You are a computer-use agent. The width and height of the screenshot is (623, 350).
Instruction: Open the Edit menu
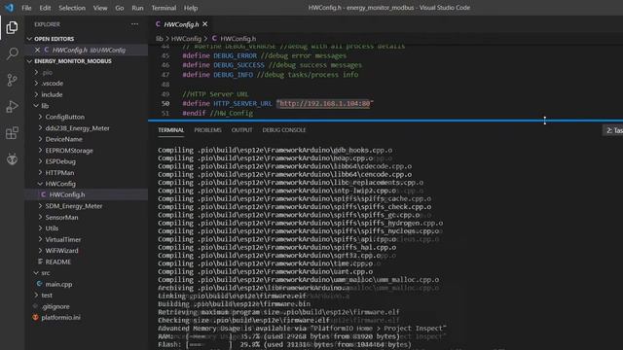[x=45, y=8]
